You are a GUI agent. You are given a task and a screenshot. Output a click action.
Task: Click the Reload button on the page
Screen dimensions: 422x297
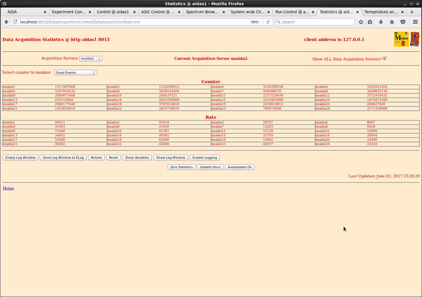coord(96,157)
